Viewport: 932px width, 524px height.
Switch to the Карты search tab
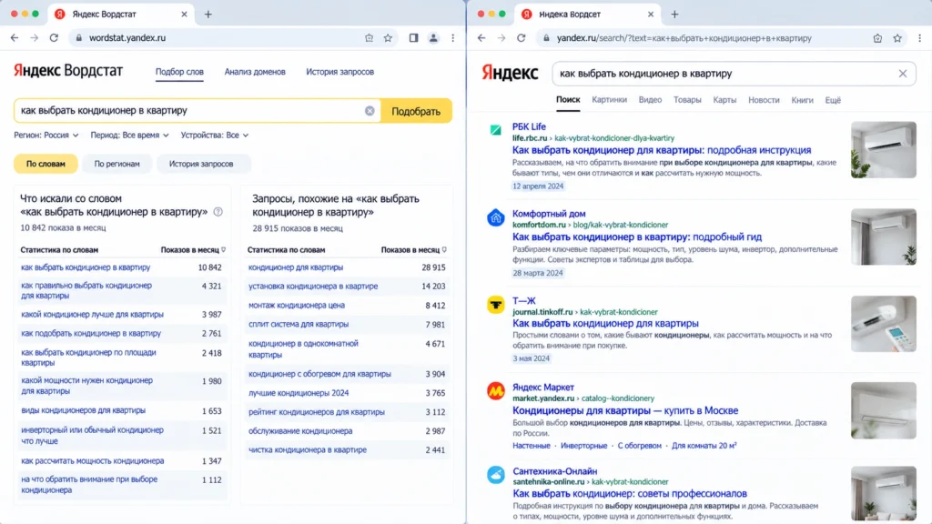(x=724, y=100)
